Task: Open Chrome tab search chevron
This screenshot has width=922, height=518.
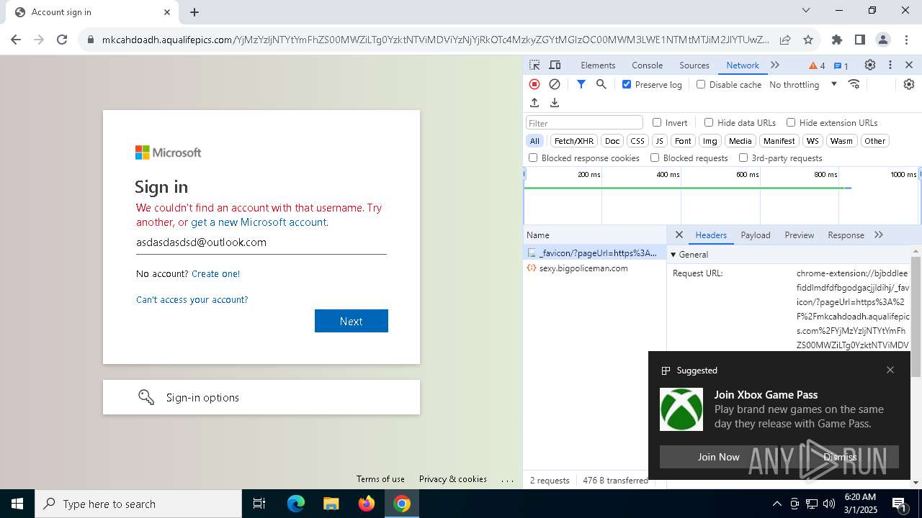Action: 806,11
